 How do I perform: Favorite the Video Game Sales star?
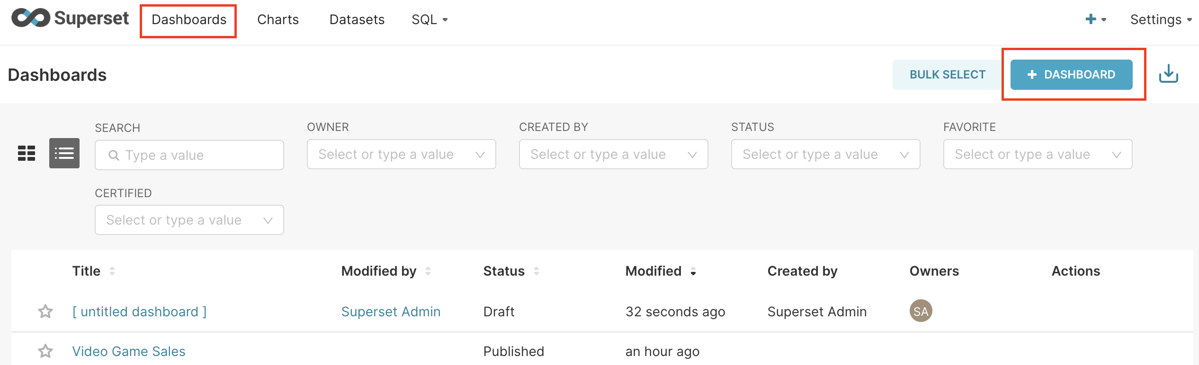click(x=45, y=351)
